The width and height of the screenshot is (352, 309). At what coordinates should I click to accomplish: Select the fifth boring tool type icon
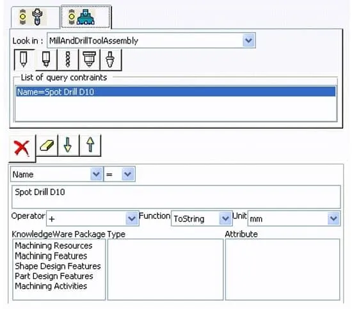coord(111,59)
